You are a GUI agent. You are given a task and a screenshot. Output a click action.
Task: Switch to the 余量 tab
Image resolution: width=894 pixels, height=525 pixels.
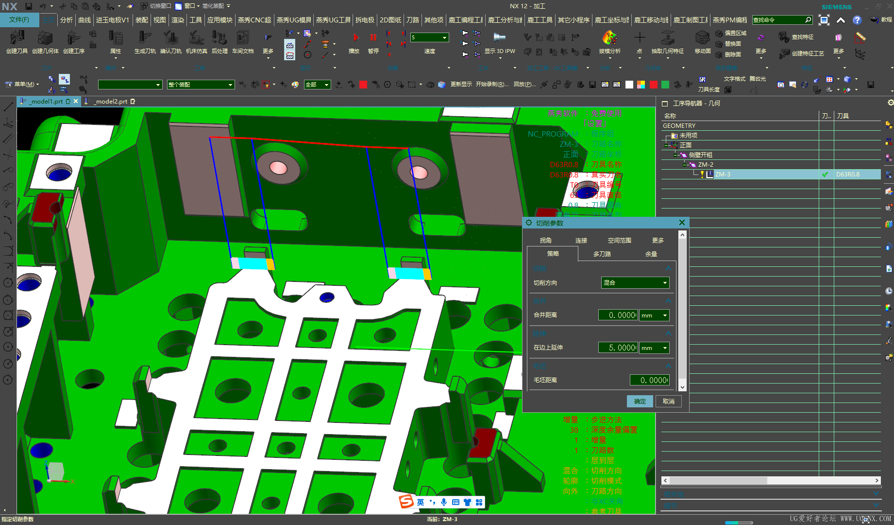pyautogui.click(x=651, y=254)
